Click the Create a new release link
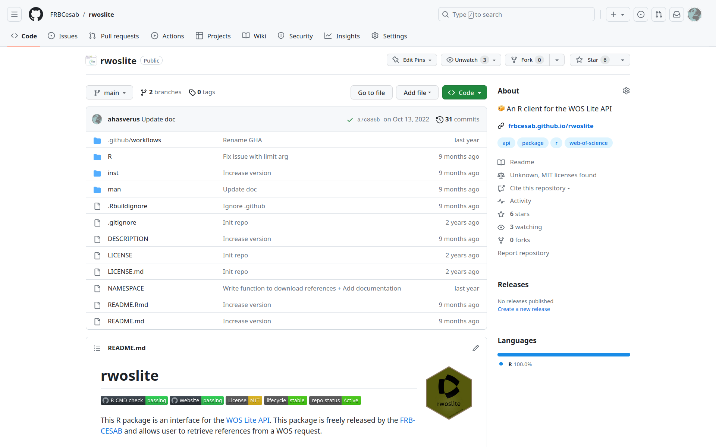The width and height of the screenshot is (716, 447). (x=524, y=309)
